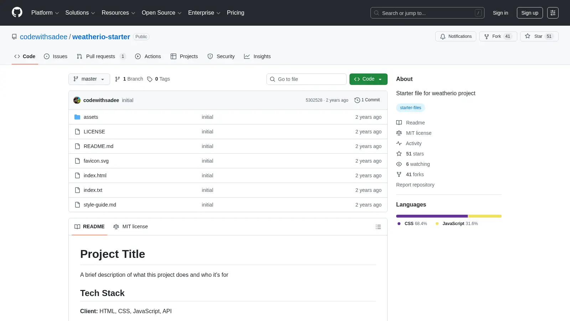The image size is (570, 321).
Task: Open the GitHub homepage logo
Action: coord(17,12)
